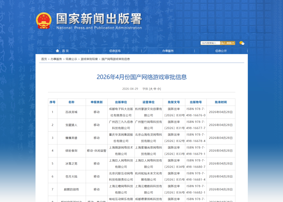Go to 游戏审批结果 breadcrumb link

tap(89, 59)
